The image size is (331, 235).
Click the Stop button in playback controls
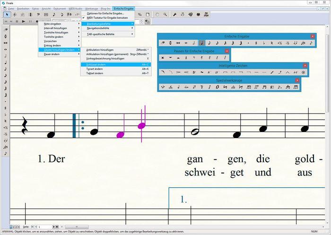point(17,21)
